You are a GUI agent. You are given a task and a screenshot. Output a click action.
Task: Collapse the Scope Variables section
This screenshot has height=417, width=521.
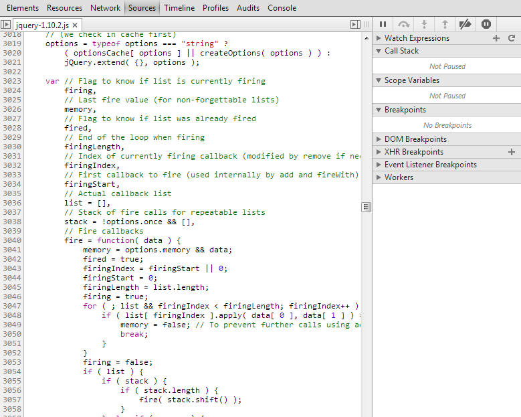[379, 80]
